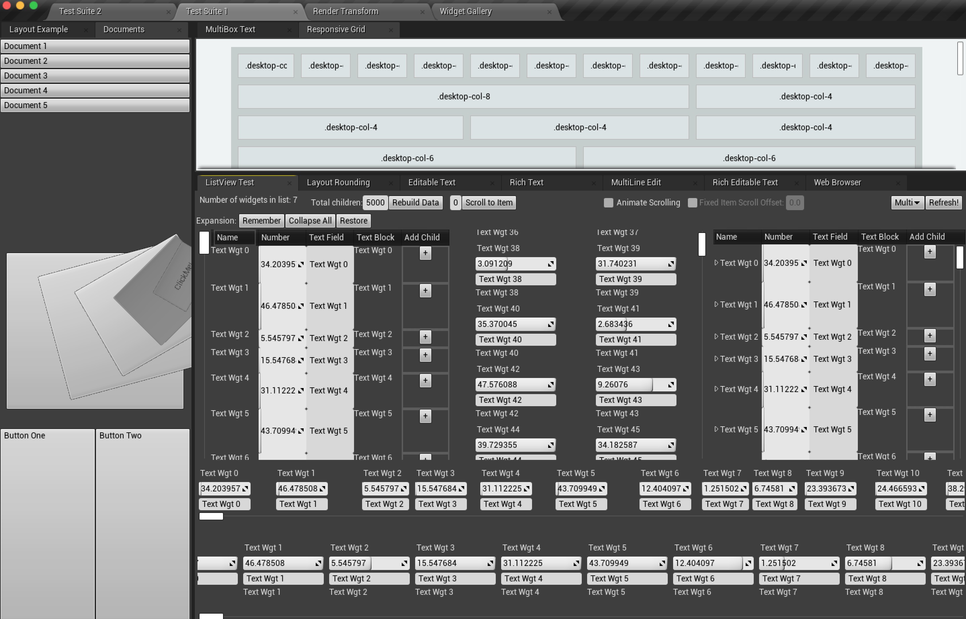The width and height of the screenshot is (966, 619).
Task: Close the Render Transform tab
Action: (422, 12)
